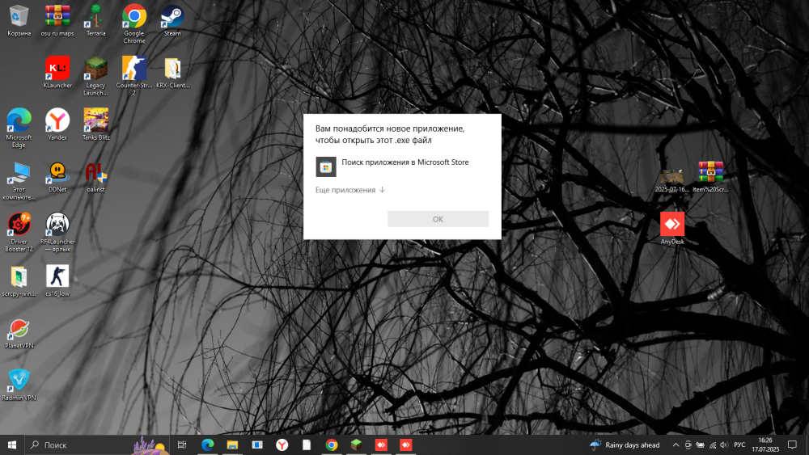
Task: Open the blank document taskbar icon
Action: click(307, 444)
